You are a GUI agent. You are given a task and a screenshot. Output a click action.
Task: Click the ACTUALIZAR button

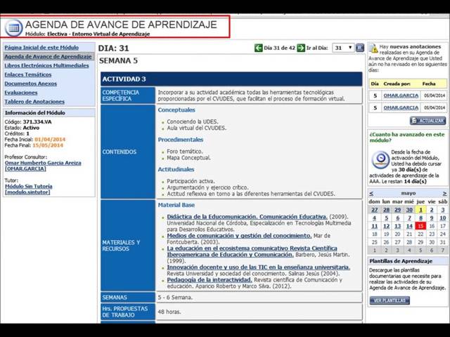click(x=427, y=121)
